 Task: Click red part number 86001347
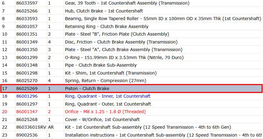tap(27, 112)
